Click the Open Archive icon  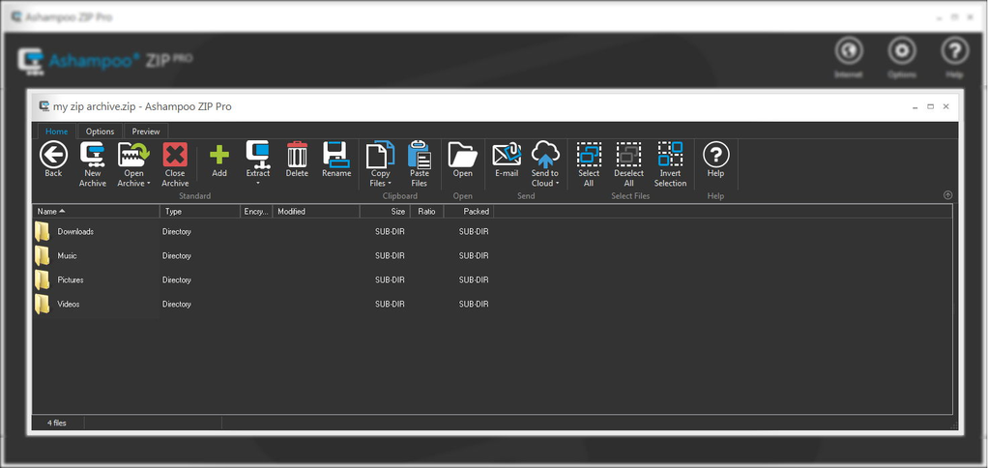[133, 155]
